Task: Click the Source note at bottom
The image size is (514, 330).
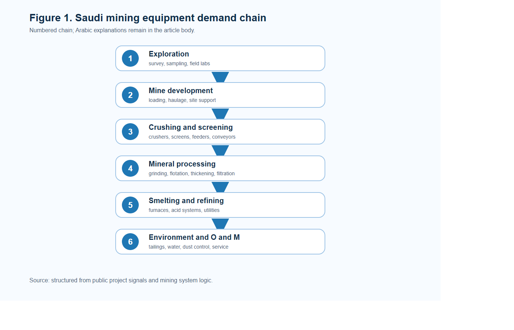Action: (121, 280)
